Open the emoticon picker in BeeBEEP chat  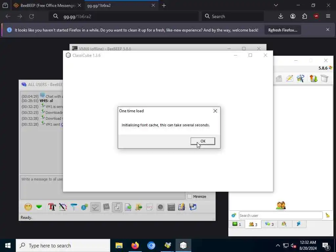[28, 207]
